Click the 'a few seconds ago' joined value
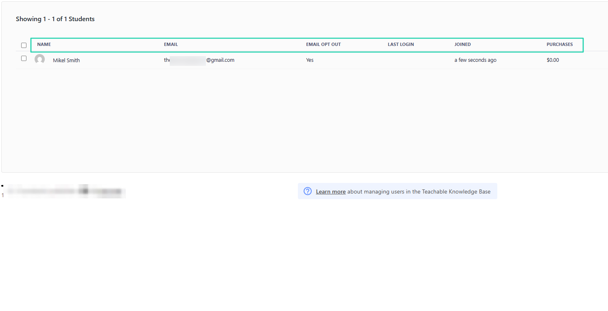 point(475,60)
